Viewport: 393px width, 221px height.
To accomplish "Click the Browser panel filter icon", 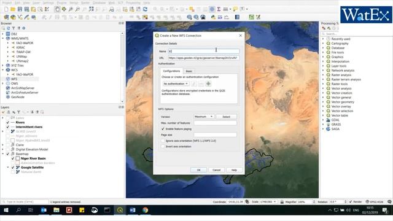I will click(14, 28).
